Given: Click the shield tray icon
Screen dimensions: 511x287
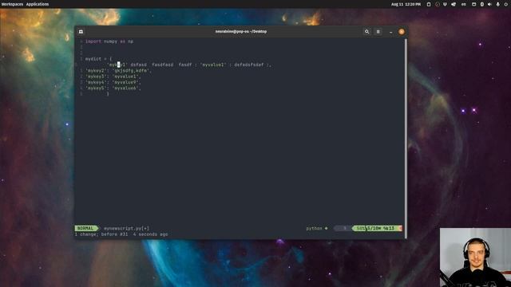Looking at the screenshot, I should click(x=445, y=4).
